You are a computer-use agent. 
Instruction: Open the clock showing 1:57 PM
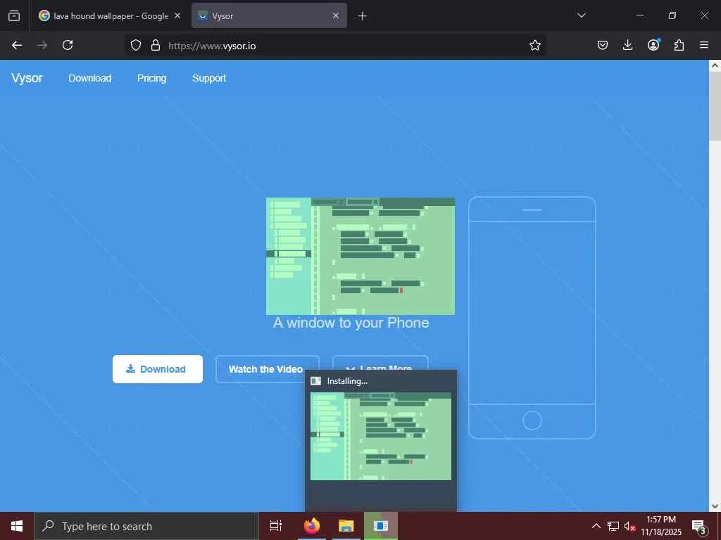(x=661, y=526)
